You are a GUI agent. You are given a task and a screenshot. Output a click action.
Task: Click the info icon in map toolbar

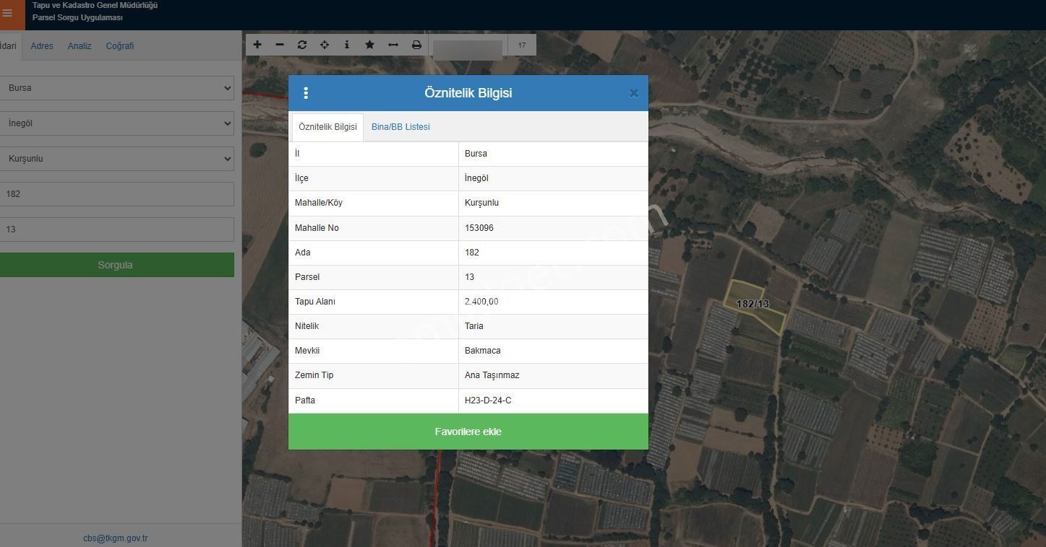(x=347, y=45)
